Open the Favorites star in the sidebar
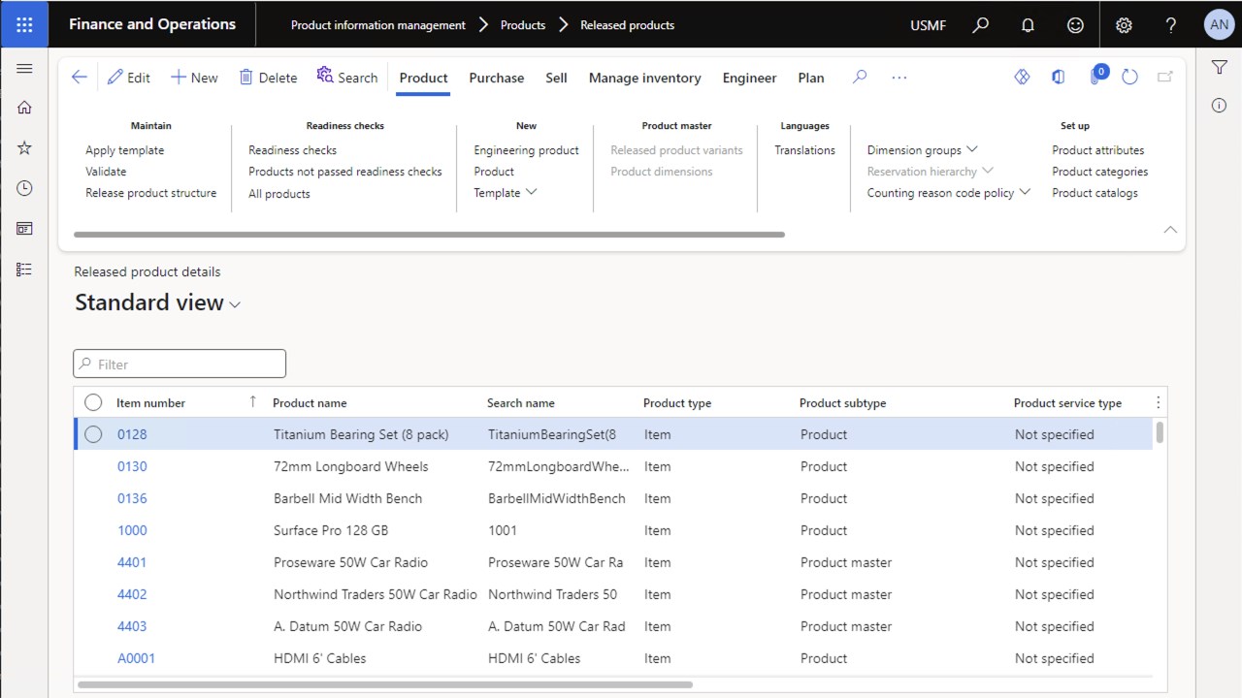This screenshot has width=1242, height=698. point(24,147)
